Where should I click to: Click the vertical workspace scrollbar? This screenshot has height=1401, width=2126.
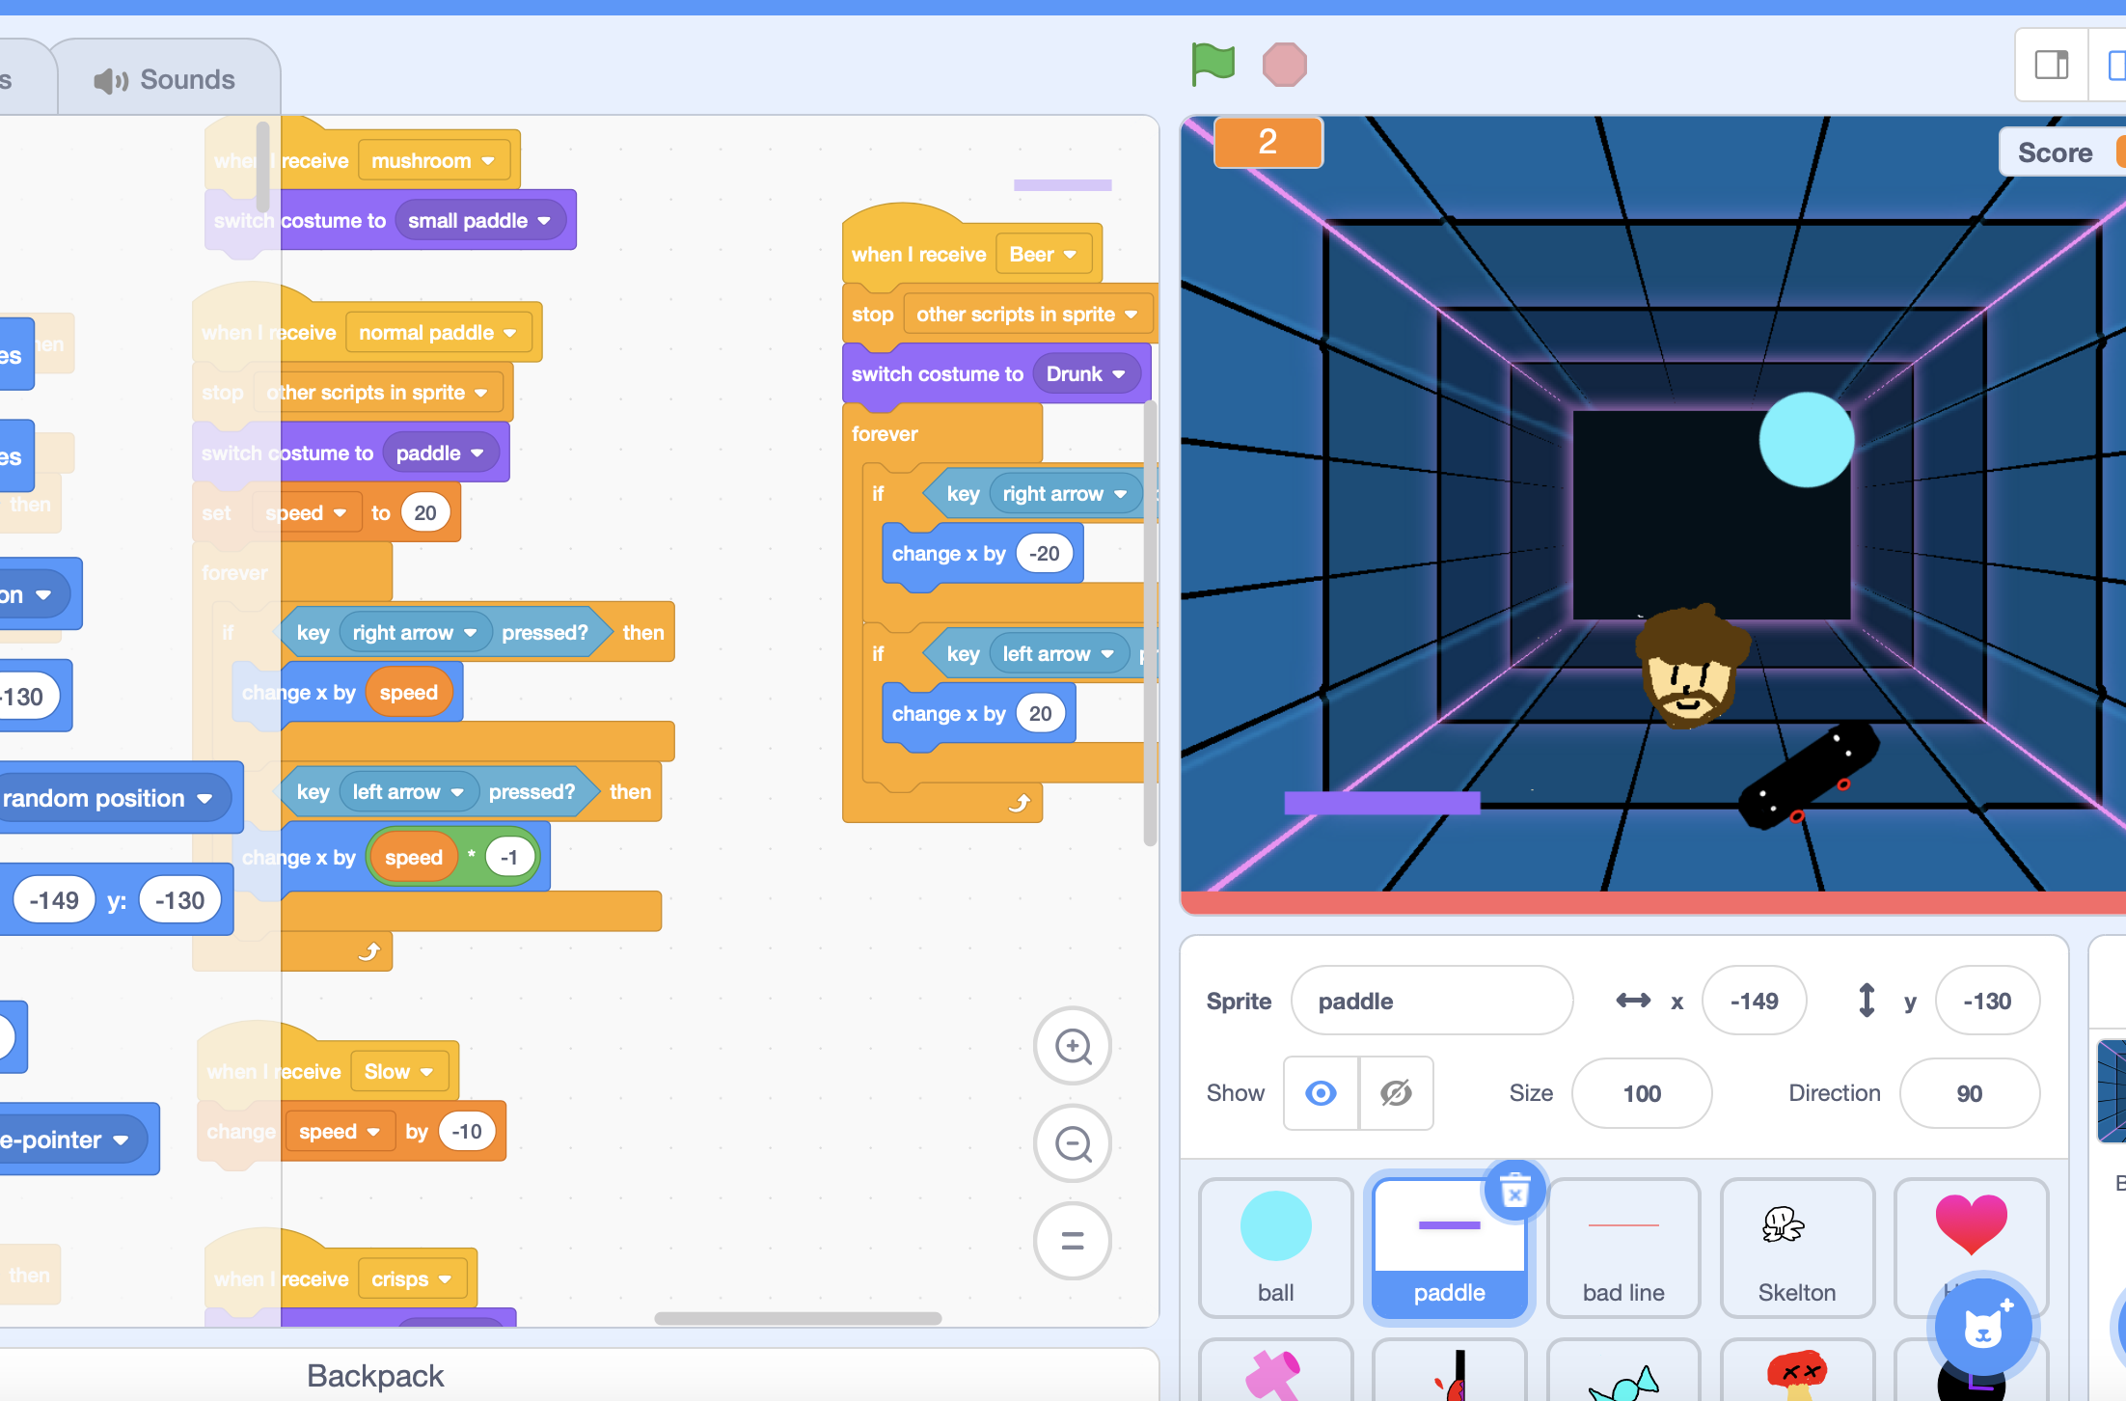coord(1150,623)
